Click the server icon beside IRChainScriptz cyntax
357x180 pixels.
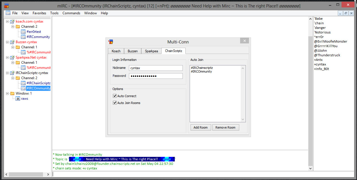pos(12,73)
